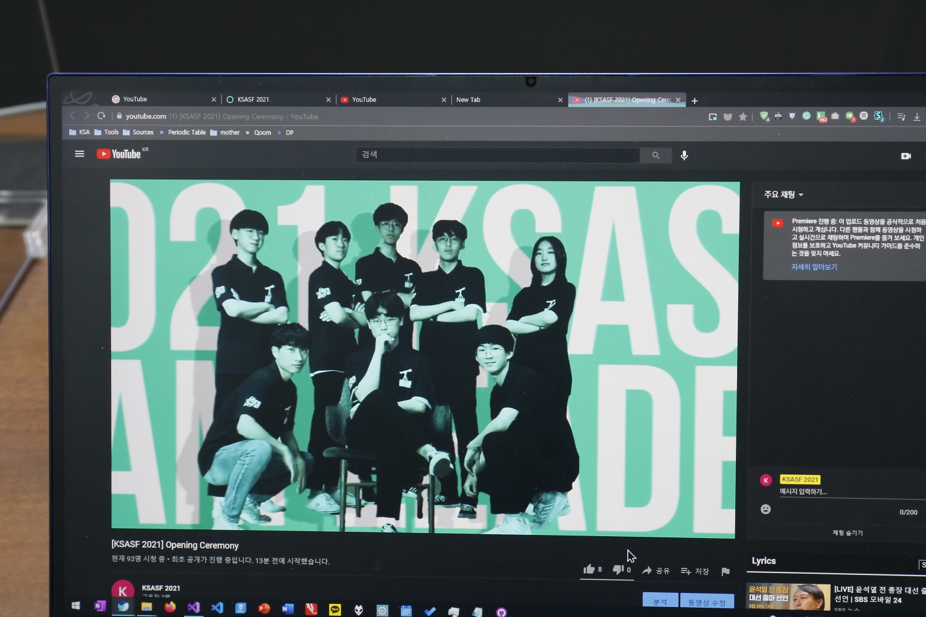Click the 동영상 수정 edit video button
The height and width of the screenshot is (617, 926).
707,602
